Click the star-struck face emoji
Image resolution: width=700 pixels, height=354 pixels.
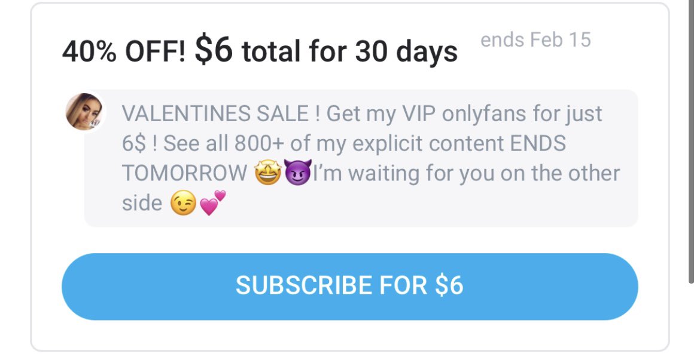coord(267,173)
